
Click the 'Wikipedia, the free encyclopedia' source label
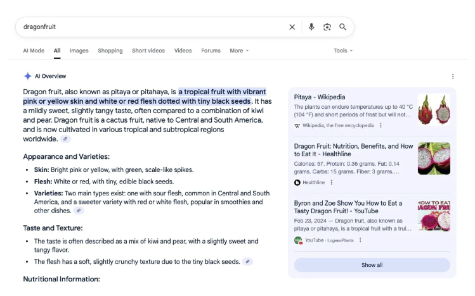coord(338,125)
